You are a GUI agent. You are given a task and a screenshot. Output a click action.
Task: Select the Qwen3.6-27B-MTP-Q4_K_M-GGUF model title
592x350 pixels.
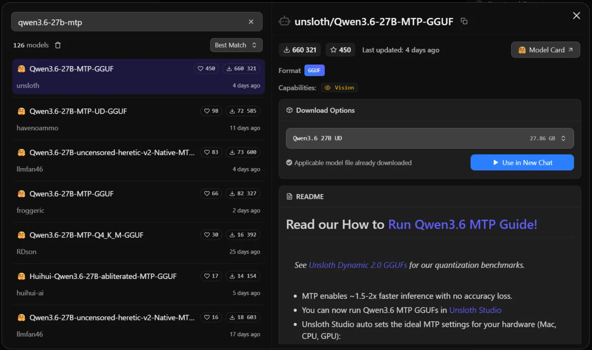point(86,235)
